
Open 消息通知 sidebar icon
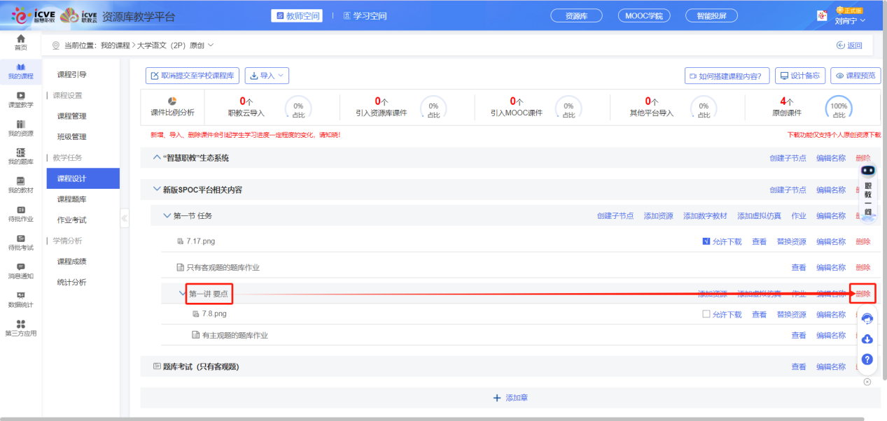click(x=21, y=271)
